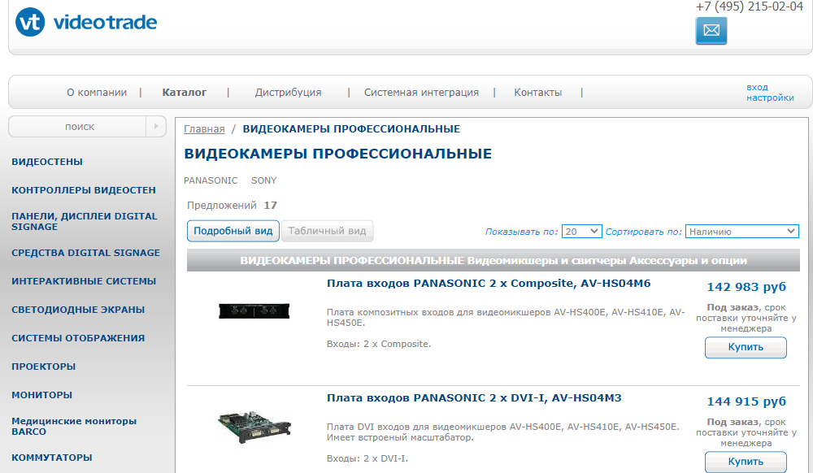Image resolution: width=813 pixels, height=473 pixels.
Task: Click the Предложений 17 count text
Action: tap(232, 205)
